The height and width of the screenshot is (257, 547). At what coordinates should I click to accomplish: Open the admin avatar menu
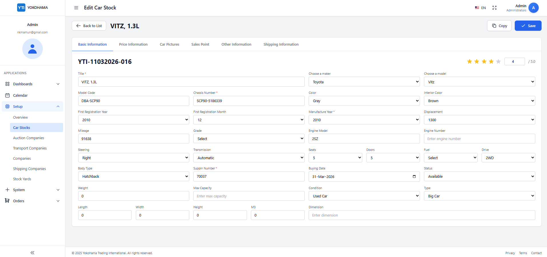tap(533, 8)
